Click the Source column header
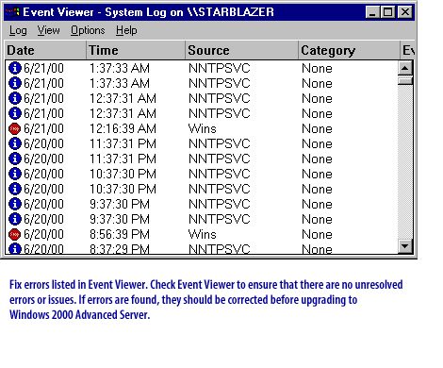 point(241,50)
